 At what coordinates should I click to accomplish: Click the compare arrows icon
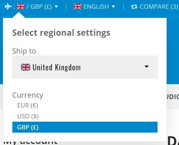pyautogui.click(x=134, y=7)
